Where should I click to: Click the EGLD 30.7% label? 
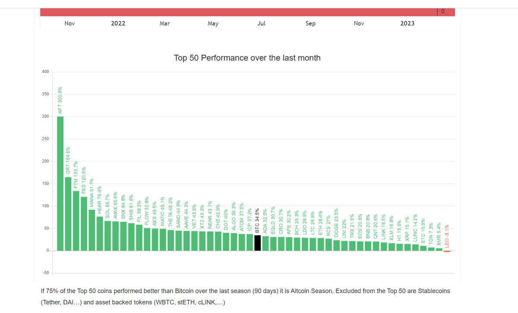[x=273, y=221]
